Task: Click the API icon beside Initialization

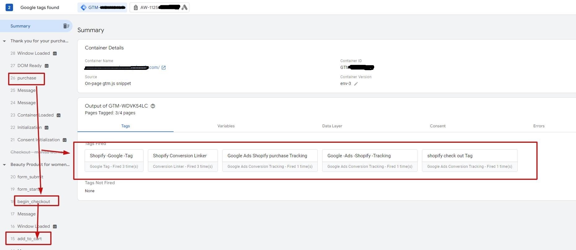Action: point(47,128)
